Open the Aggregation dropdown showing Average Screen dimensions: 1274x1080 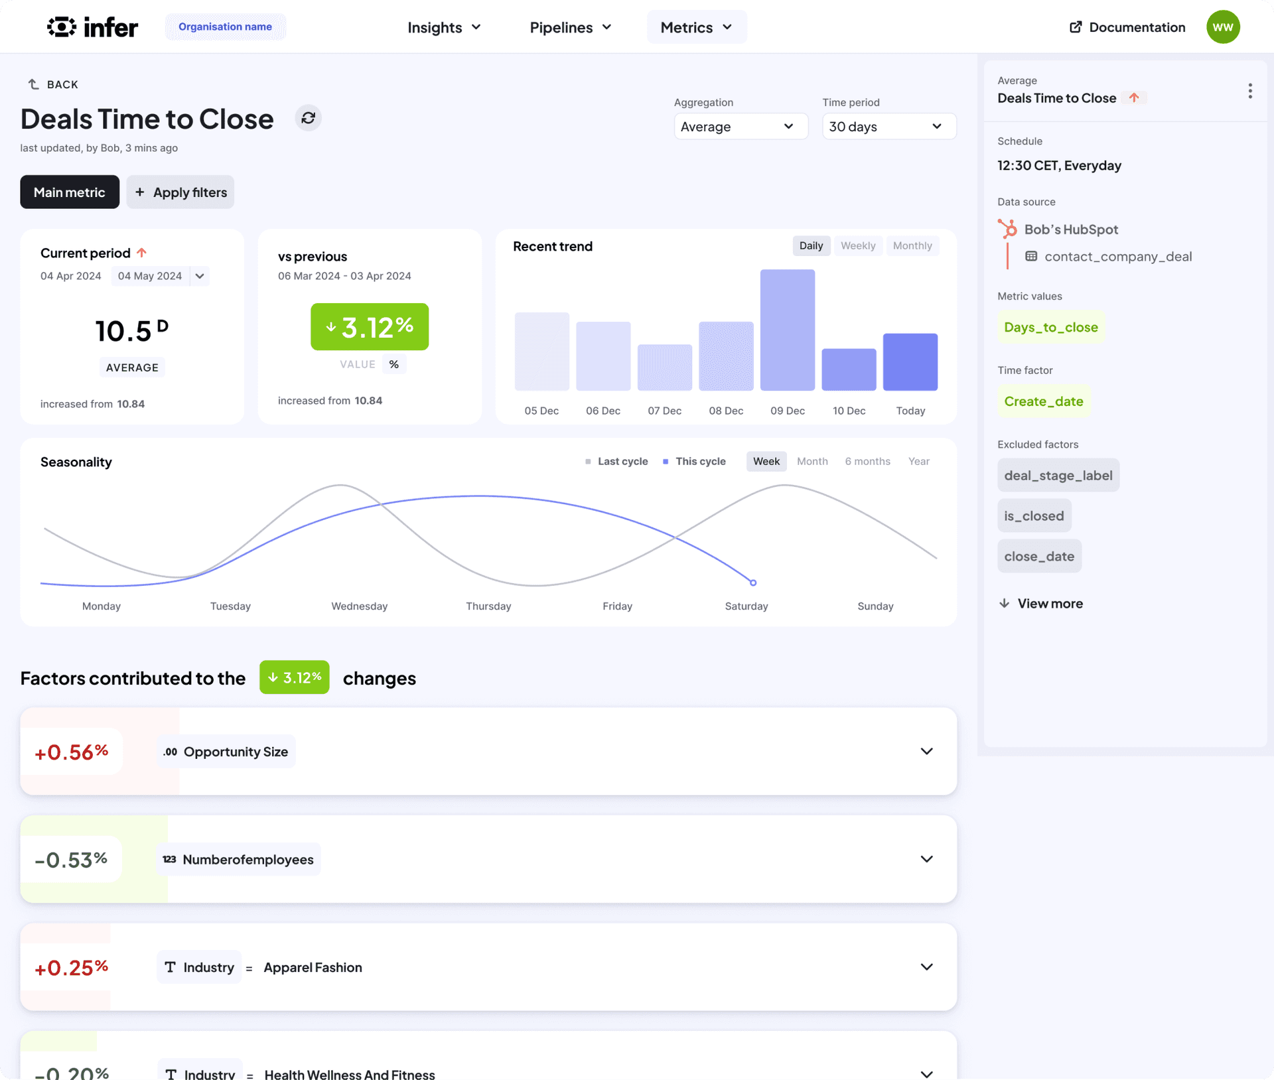[x=736, y=125]
